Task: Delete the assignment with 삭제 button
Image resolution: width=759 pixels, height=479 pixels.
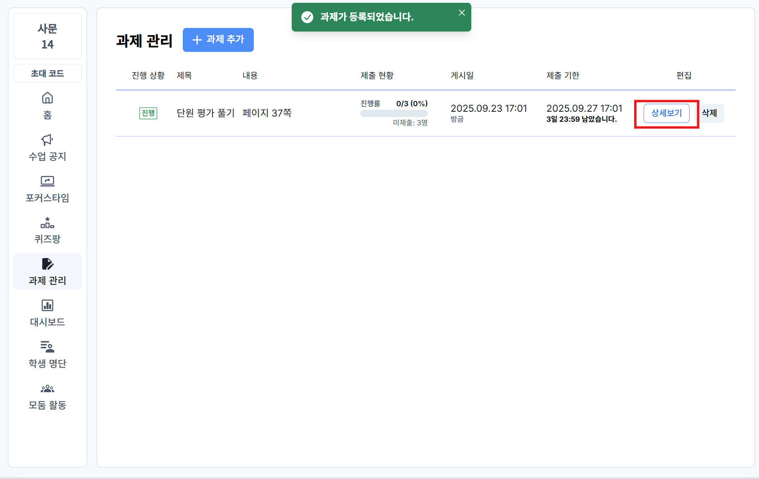Action: (x=710, y=113)
